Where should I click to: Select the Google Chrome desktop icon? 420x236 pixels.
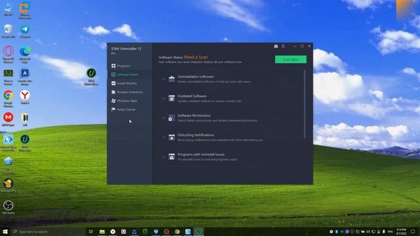[x=9, y=98]
